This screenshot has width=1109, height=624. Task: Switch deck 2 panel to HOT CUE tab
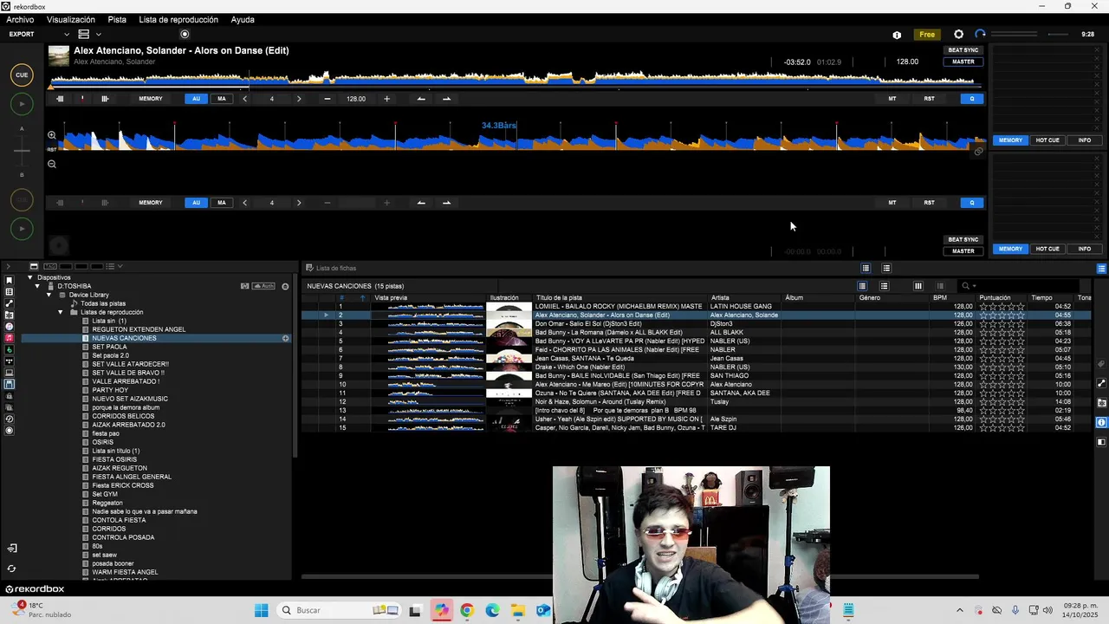[x=1047, y=249]
